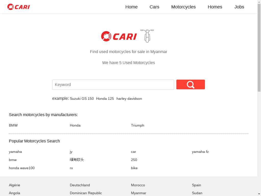
Task: Switch to the Algérie country site
Action: (x=15, y=185)
